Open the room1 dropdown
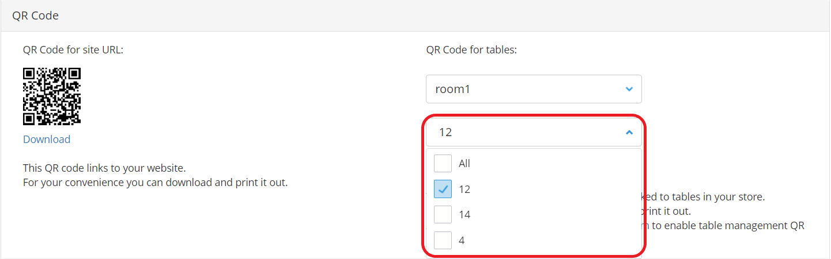The image size is (831, 259). (534, 89)
